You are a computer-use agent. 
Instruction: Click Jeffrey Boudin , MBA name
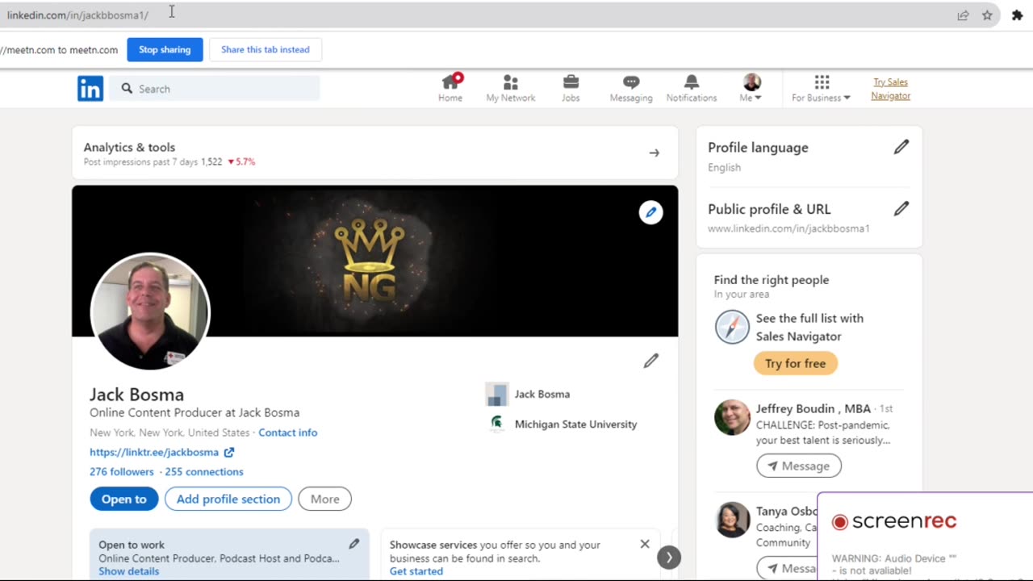(813, 408)
